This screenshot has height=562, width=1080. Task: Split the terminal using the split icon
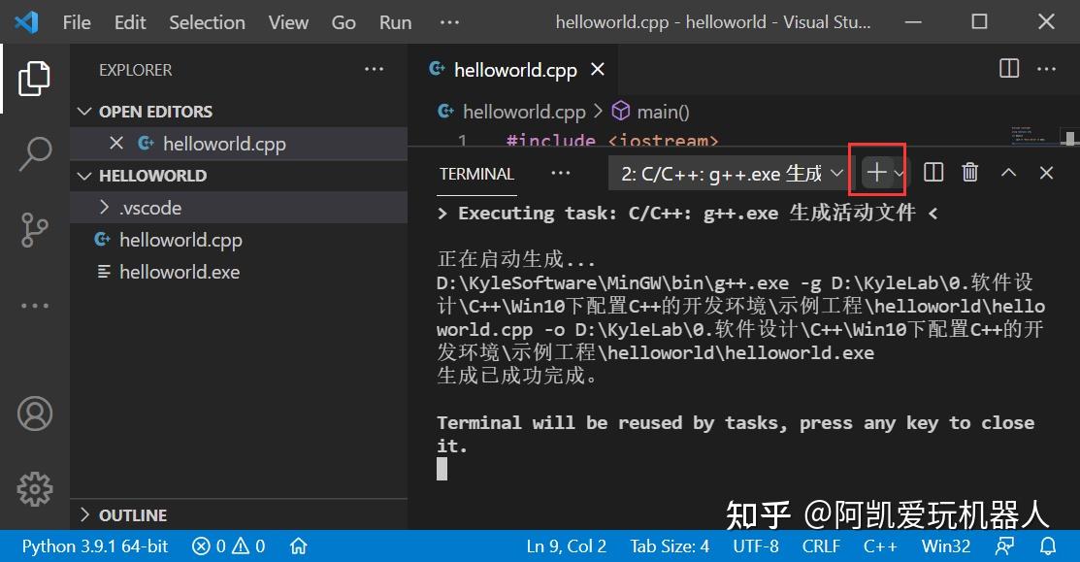[x=933, y=171]
